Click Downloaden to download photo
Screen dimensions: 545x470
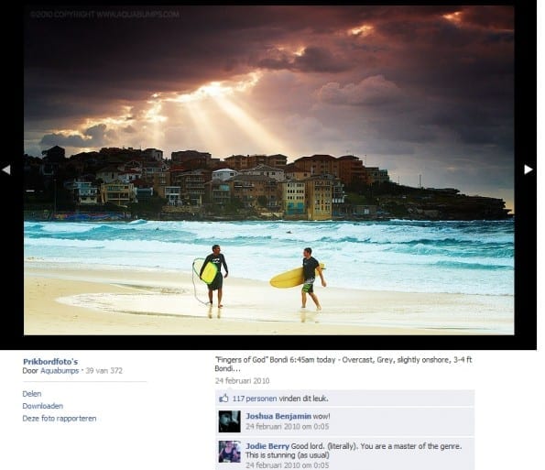43,406
